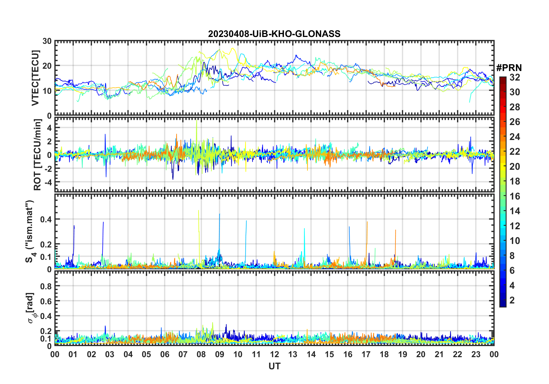The height and width of the screenshot is (384, 549).
Task: Click the UT x-axis label
Action: 274,366
